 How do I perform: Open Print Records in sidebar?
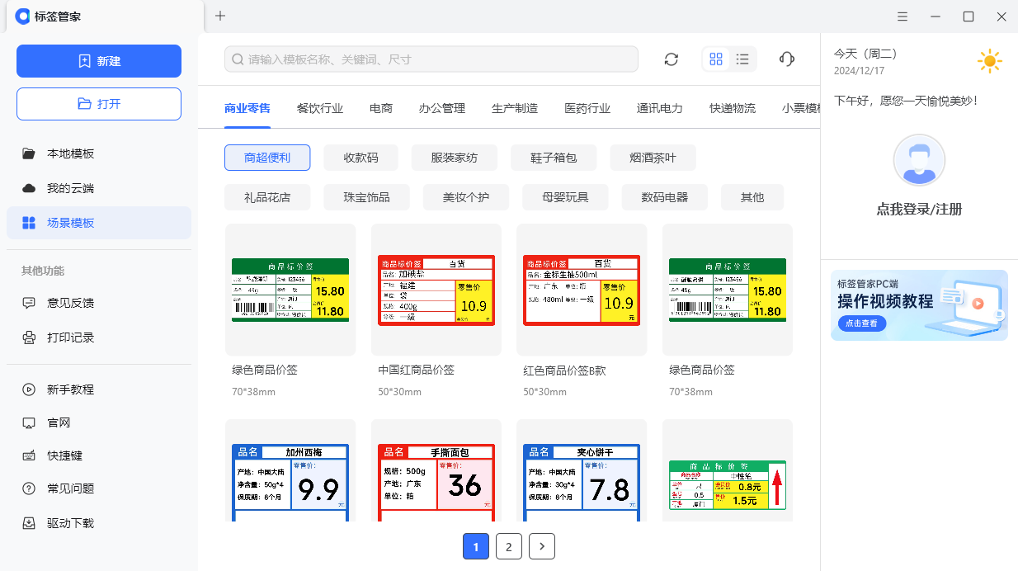pos(70,337)
